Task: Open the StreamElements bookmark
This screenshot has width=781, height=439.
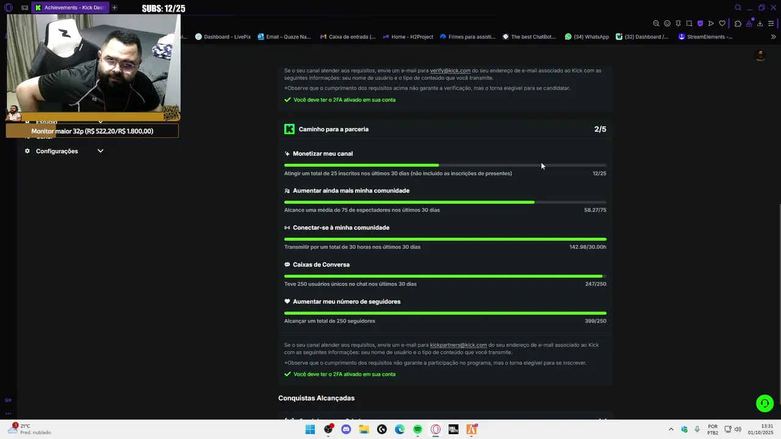Action: [x=705, y=37]
